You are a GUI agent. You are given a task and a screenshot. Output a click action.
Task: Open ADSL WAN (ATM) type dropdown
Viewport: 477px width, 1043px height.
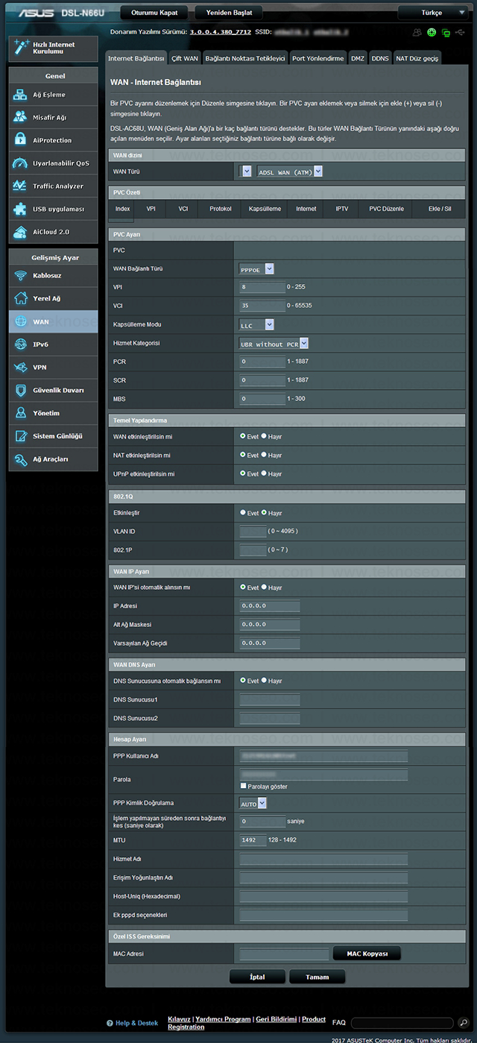click(289, 171)
